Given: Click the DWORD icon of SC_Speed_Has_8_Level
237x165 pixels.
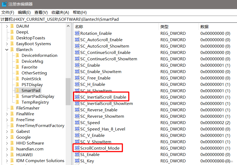Looking at the screenshot, I should (77, 129).
